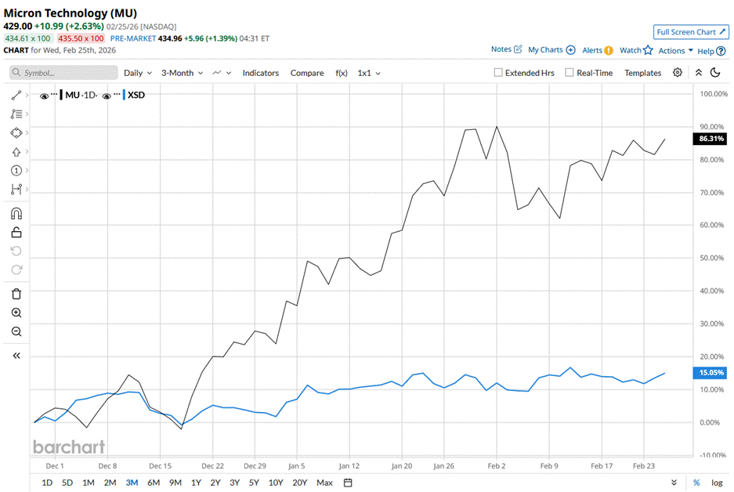Focus the Symbol search field

63,73
